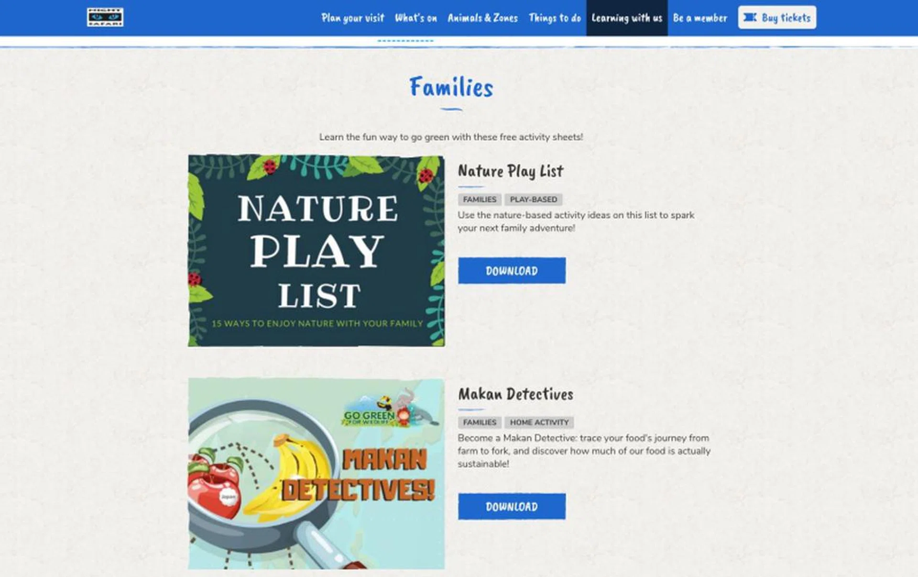The image size is (918, 577).
Task: Expand the Learning with us section
Action: pos(627,18)
